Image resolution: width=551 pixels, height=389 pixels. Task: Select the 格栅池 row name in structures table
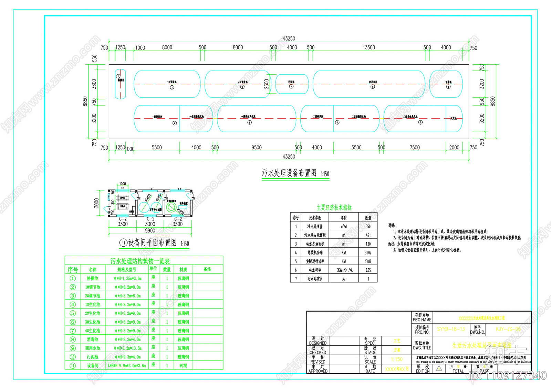(x=93, y=278)
